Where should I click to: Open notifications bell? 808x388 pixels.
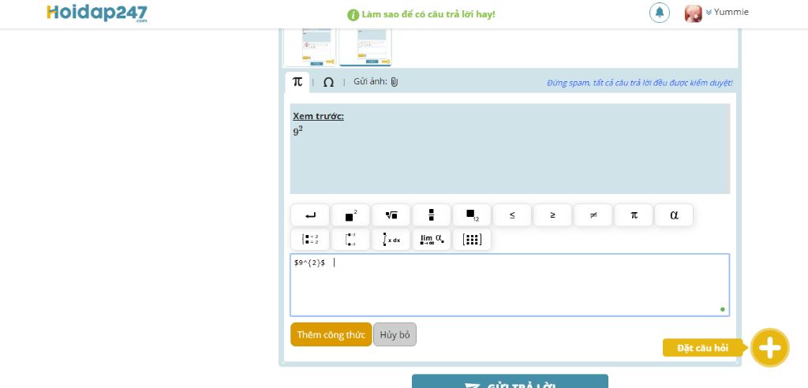(x=660, y=13)
